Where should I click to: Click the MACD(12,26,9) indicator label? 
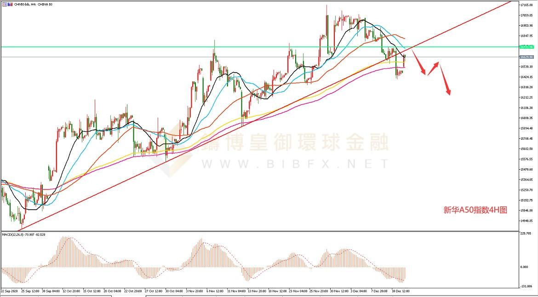click(x=23, y=234)
